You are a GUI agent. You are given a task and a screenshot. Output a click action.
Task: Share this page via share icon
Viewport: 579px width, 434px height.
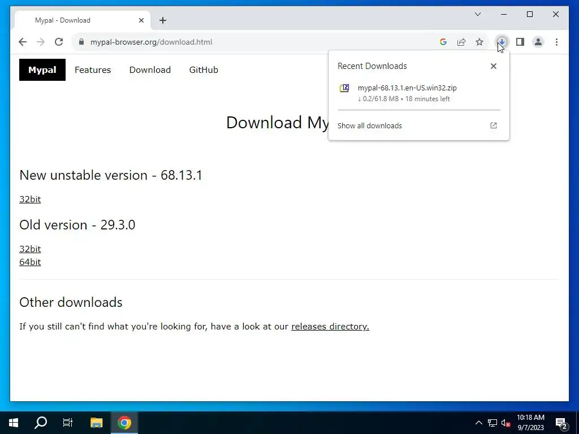[461, 42]
